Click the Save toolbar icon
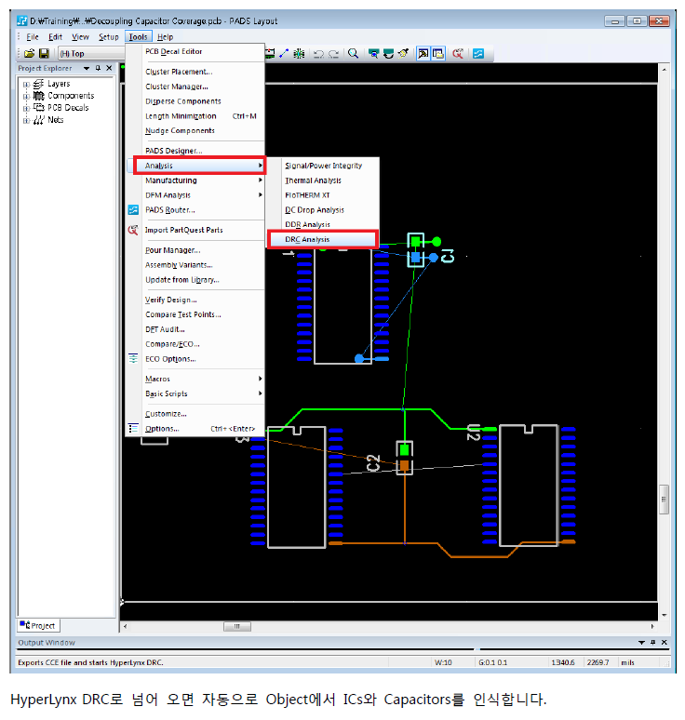This screenshot has height=720, width=685. coord(44,54)
